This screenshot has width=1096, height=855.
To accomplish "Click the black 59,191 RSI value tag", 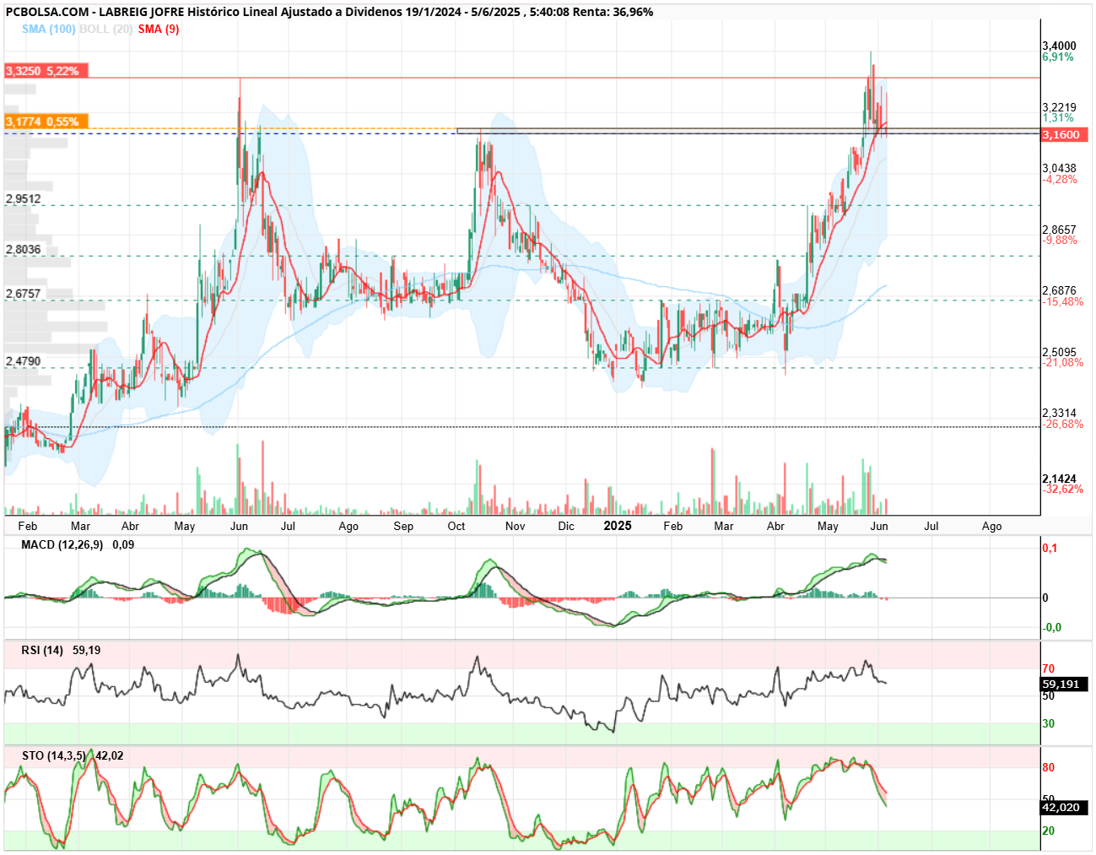I will (x=1064, y=684).
